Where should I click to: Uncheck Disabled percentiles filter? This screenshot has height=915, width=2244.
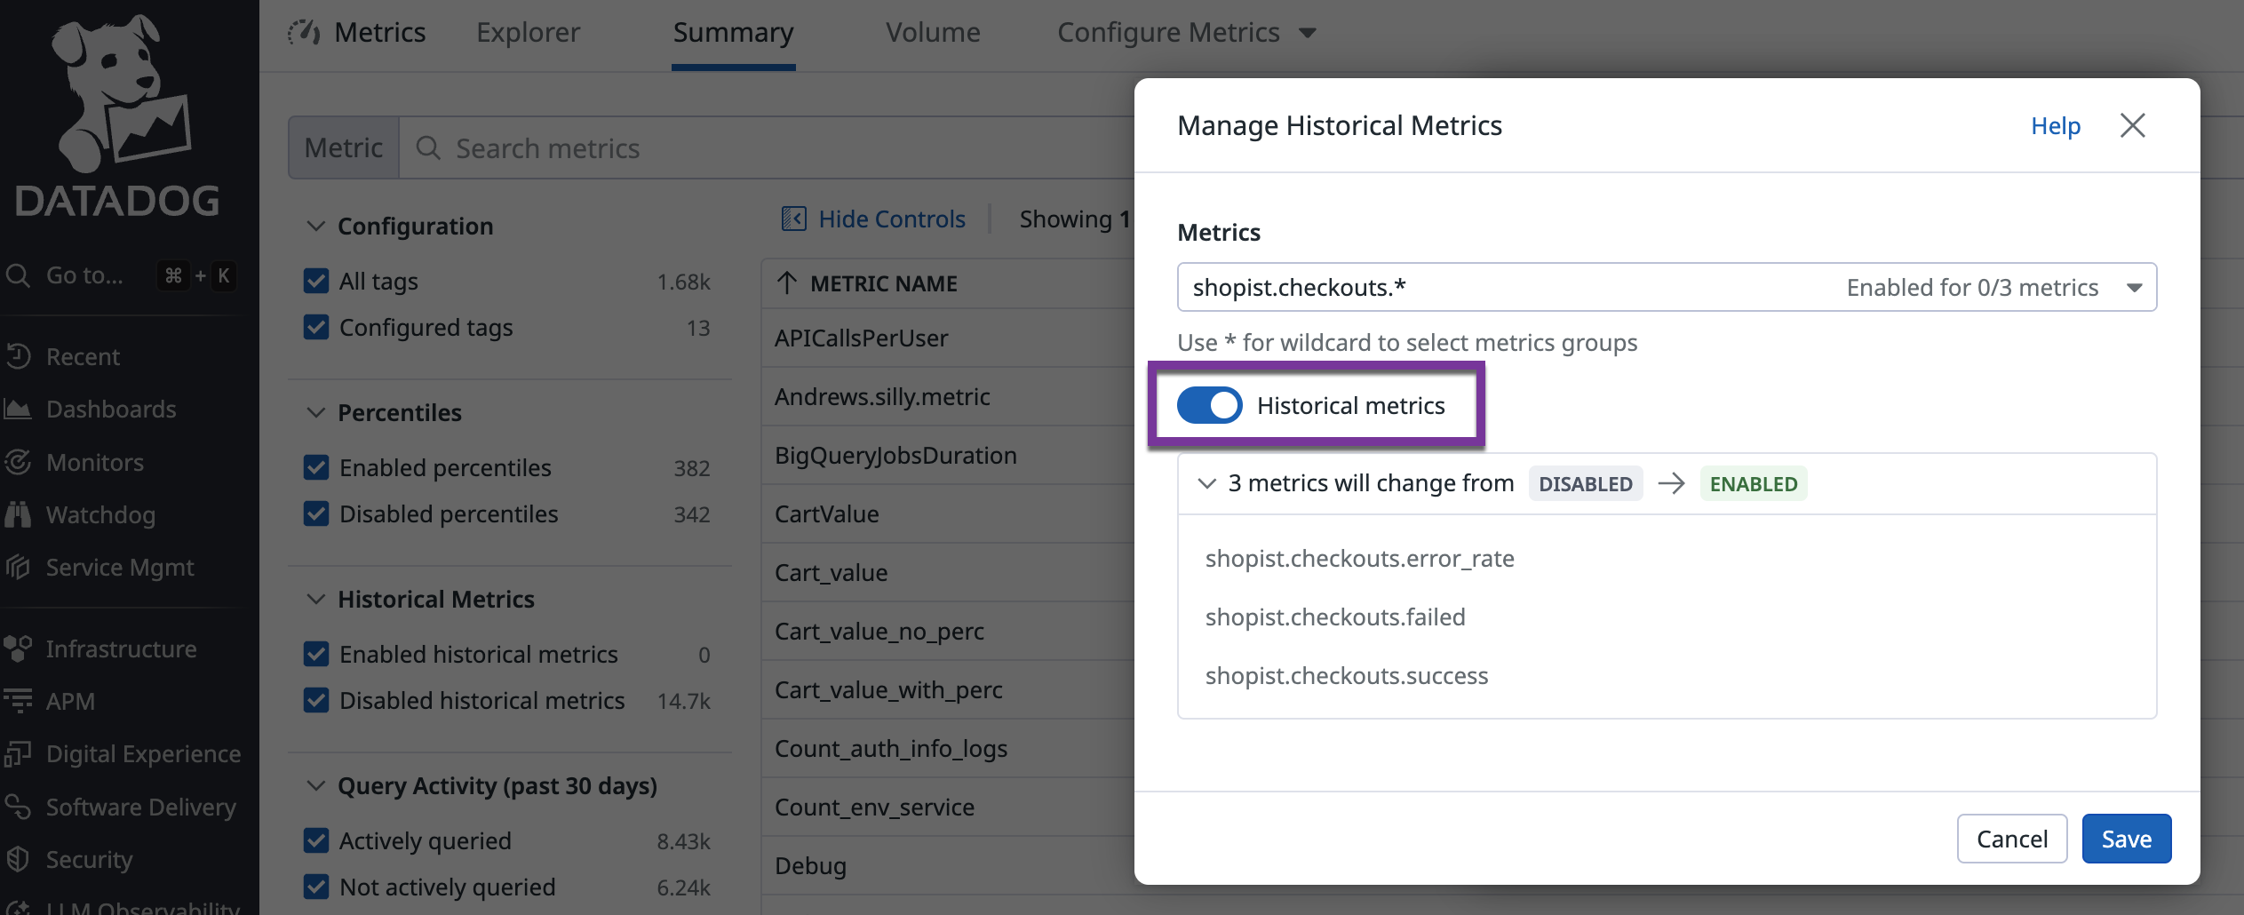point(316,513)
